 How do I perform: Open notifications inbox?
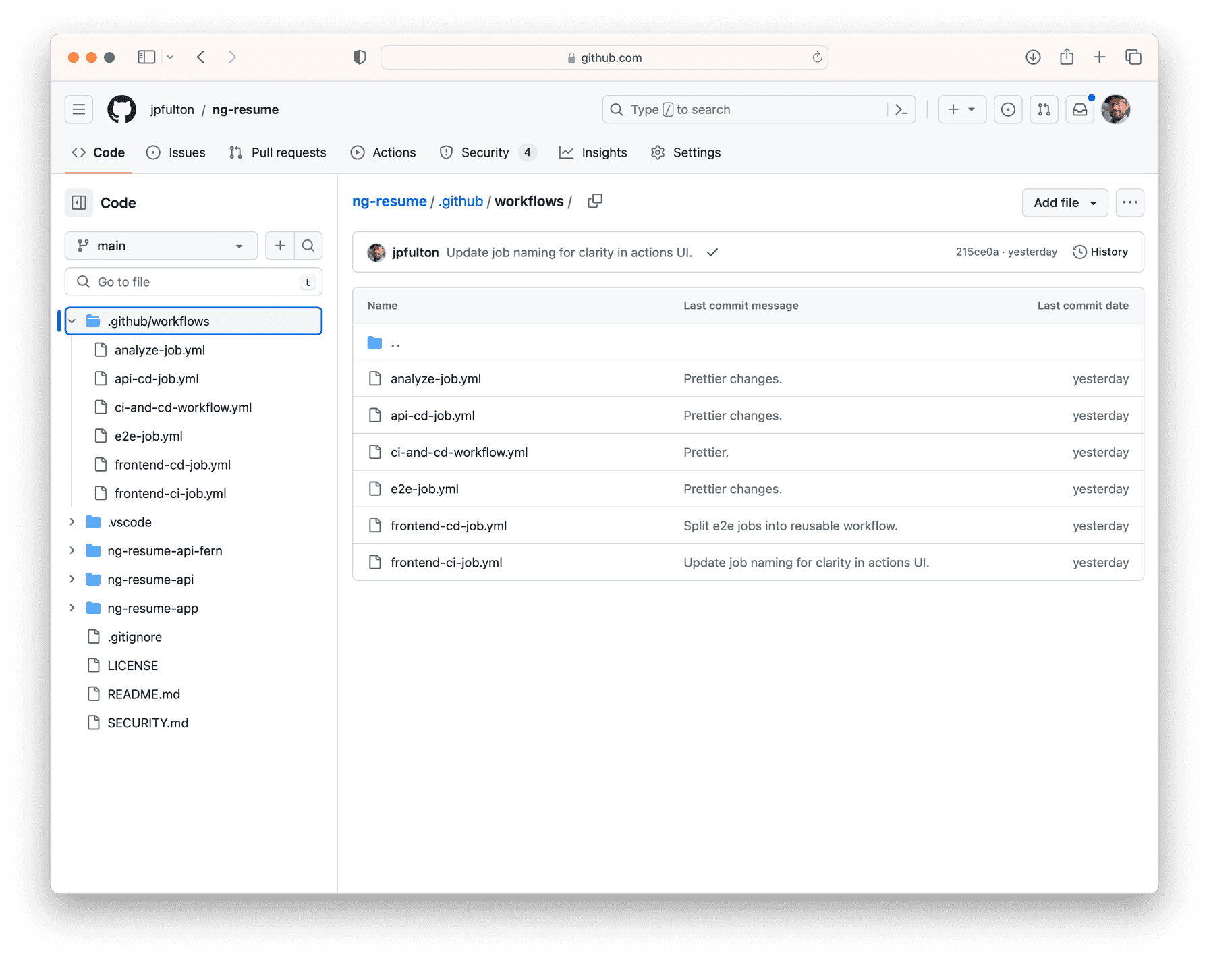1079,109
